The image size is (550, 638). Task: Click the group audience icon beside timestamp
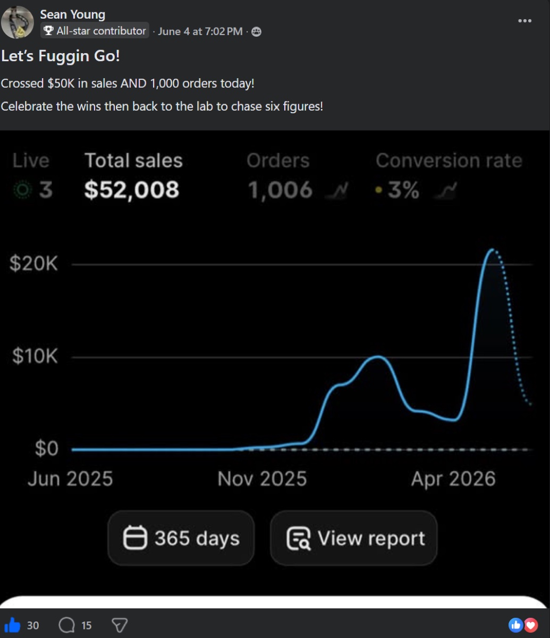click(x=256, y=31)
